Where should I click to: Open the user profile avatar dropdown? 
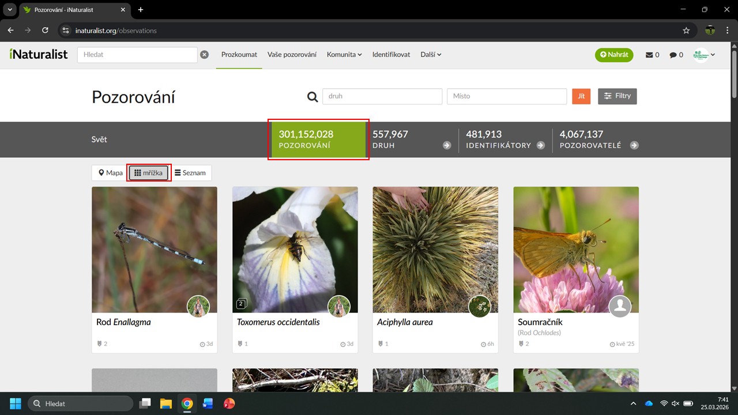[704, 55]
